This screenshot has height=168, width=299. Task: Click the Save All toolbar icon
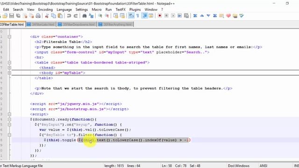point(18,16)
